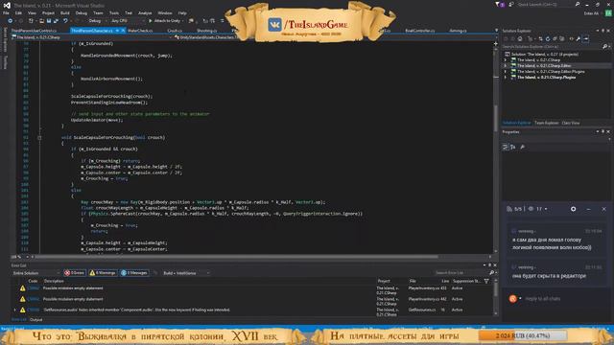Click the Error List column filter icon
Viewport: 614px width, 345px height.
(x=486, y=281)
